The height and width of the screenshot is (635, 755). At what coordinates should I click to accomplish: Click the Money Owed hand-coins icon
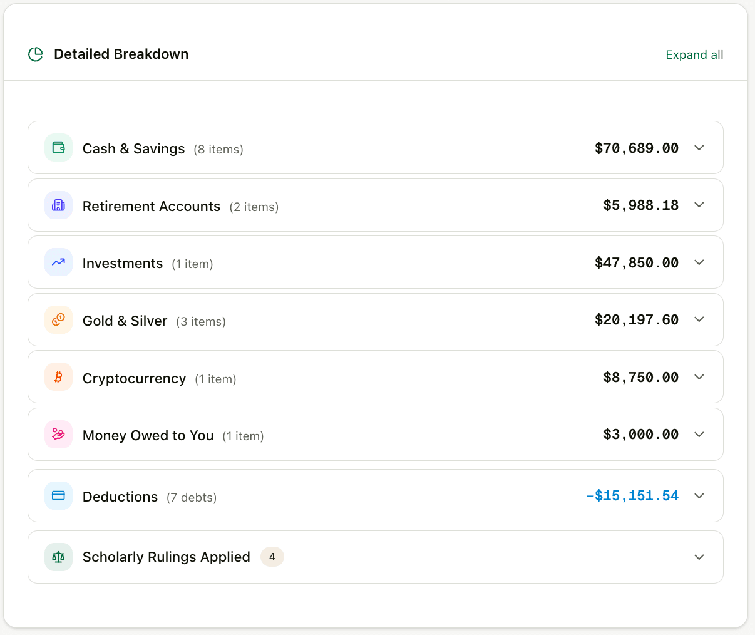(x=58, y=435)
